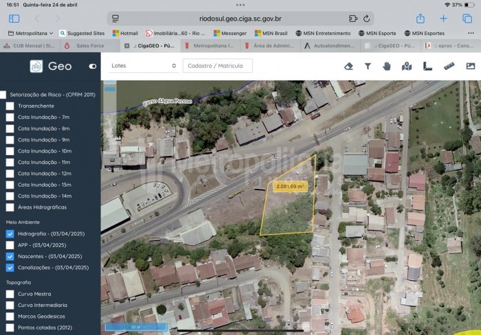Open the basemap image icon
Screen dimensions: 481x335
coord(471,66)
